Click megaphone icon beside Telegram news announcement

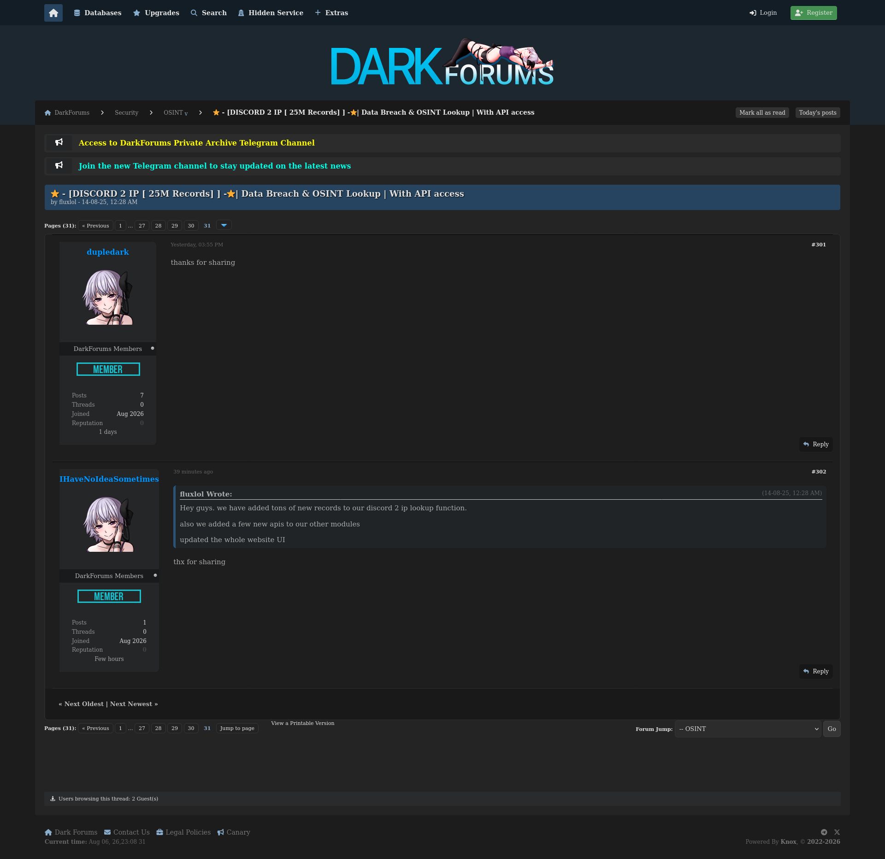(x=59, y=165)
